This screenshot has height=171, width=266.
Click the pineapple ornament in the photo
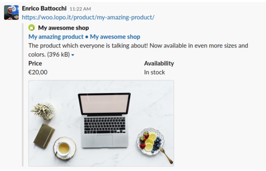tap(43, 111)
